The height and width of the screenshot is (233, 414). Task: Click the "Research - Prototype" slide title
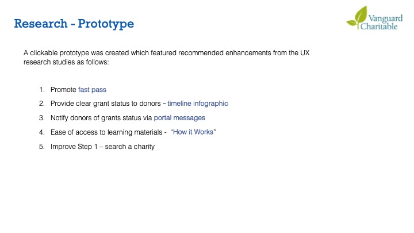click(x=74, y=24)
